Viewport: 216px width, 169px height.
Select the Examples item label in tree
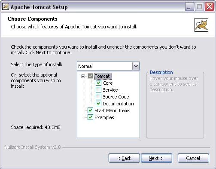coord(104,117)
